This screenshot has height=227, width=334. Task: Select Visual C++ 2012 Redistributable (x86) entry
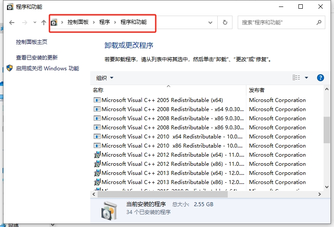(169, 164)
